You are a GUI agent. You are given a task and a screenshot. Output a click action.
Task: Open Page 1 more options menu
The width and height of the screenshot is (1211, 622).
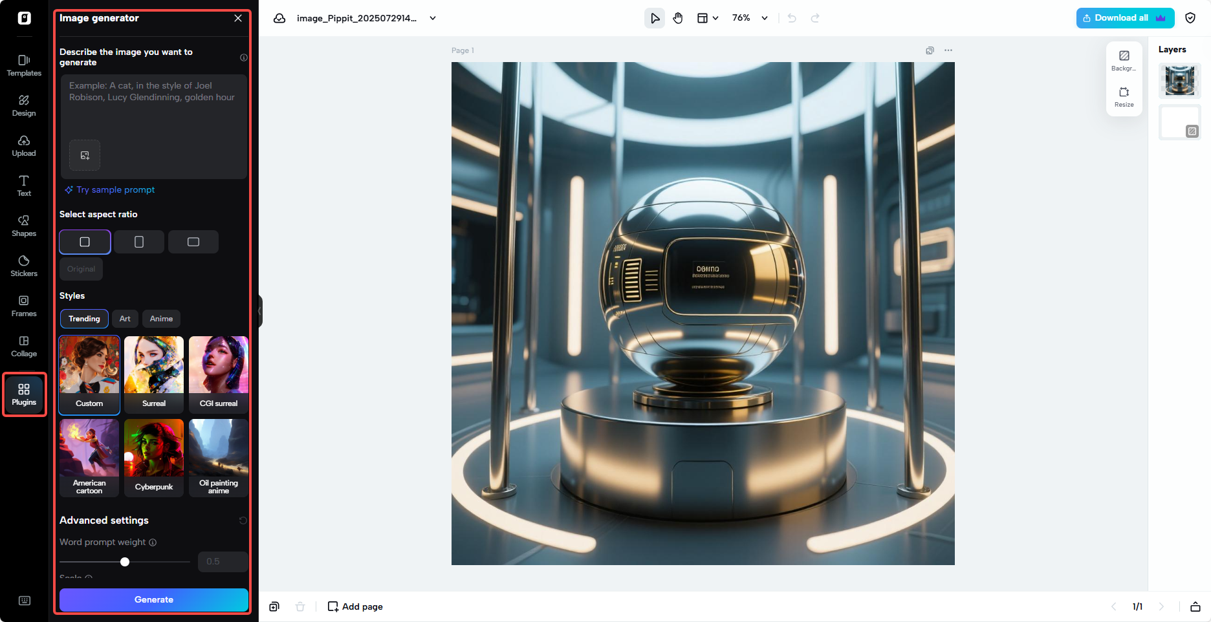pyautogui.click(x=948, y=50)
